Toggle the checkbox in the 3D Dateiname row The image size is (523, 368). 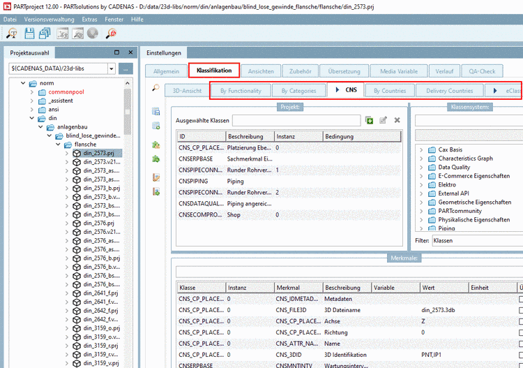point(521,310)
